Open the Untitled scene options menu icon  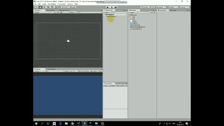click(126, 14)
